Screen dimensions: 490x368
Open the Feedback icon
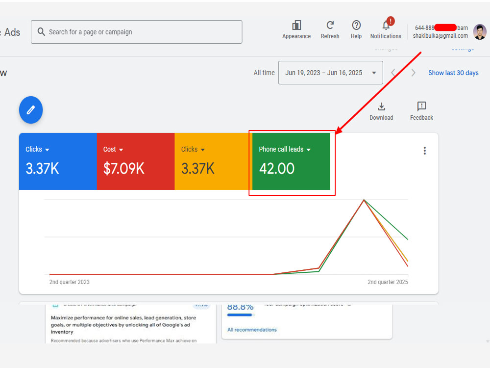[x=421, y=106]
